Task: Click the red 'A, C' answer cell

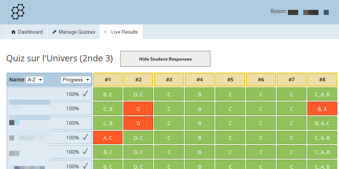Action: [108, 138]
